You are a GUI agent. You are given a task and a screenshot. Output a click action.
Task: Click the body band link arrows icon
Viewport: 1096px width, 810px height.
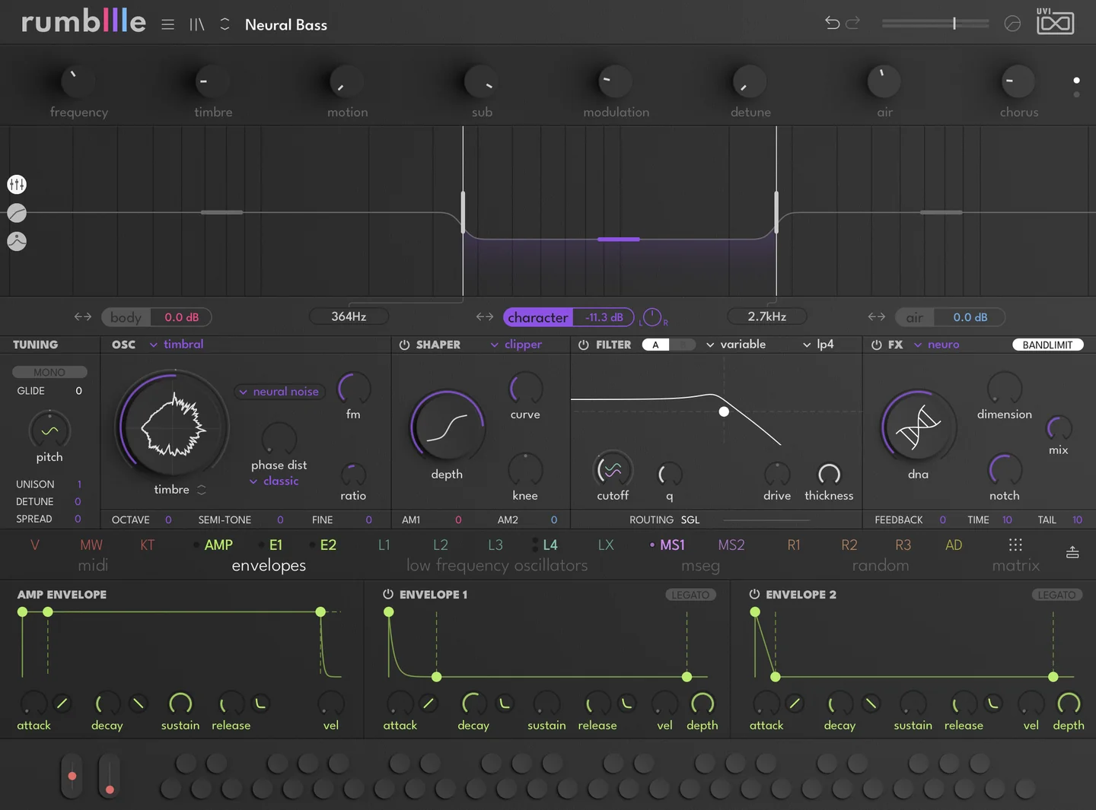[83, 316]
